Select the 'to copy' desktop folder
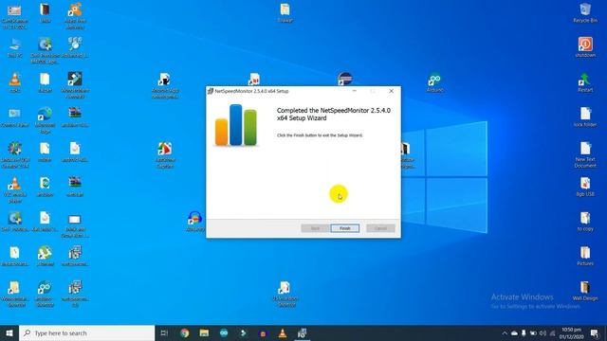Viewport: 607px width, 341px height. [x=585, y=221]
